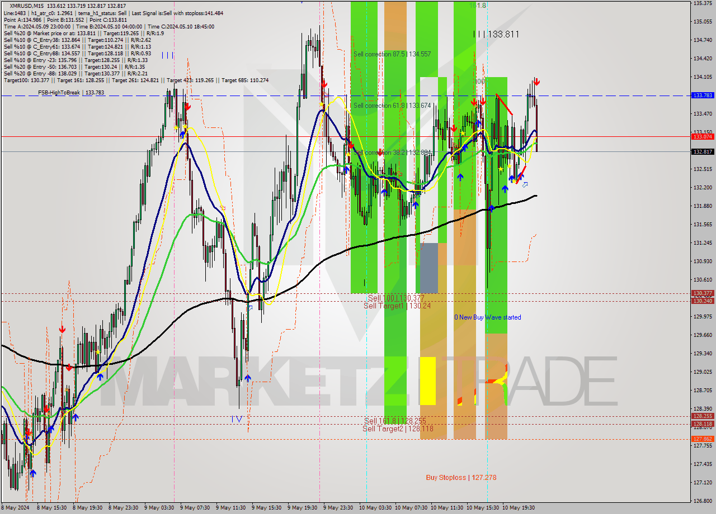The width and height of the screenshot is (716, 514).
Task: Click the grey block in the orange column
Action: point(429,268)
